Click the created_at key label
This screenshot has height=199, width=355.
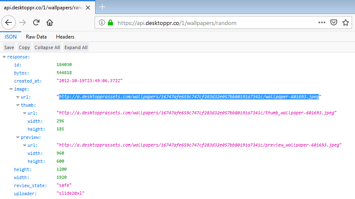tap(28, 81)
